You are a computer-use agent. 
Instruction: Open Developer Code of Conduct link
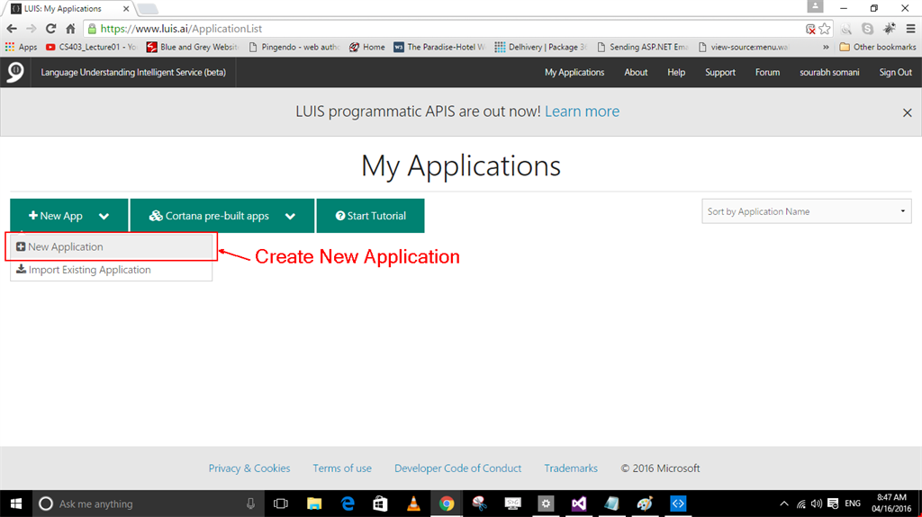point(457,468)
